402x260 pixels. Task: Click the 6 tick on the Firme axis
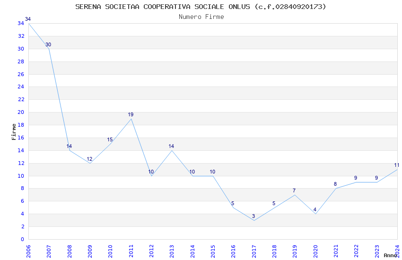coord(23,201)
